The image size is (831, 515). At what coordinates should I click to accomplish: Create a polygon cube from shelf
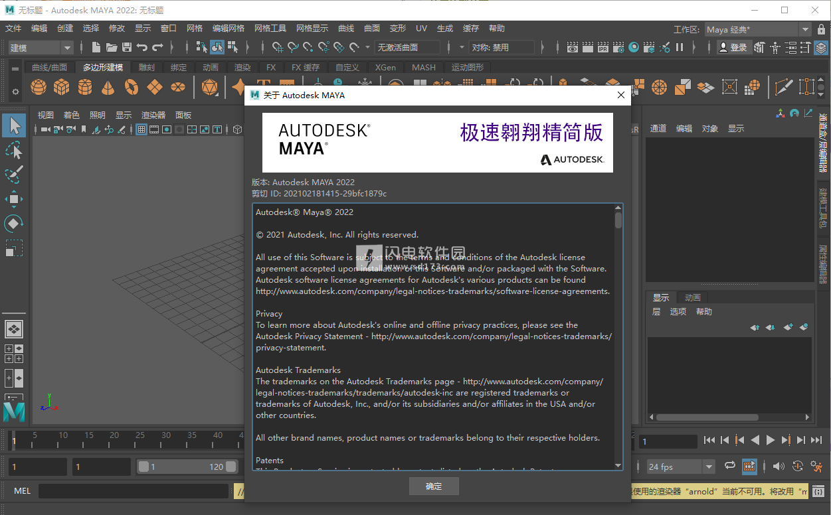pos(62,87)
